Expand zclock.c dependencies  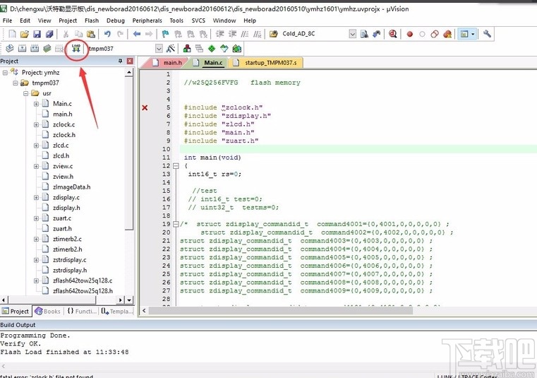tap(36, 125)
